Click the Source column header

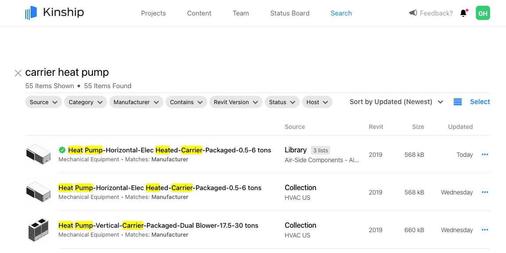pos(295,127)
